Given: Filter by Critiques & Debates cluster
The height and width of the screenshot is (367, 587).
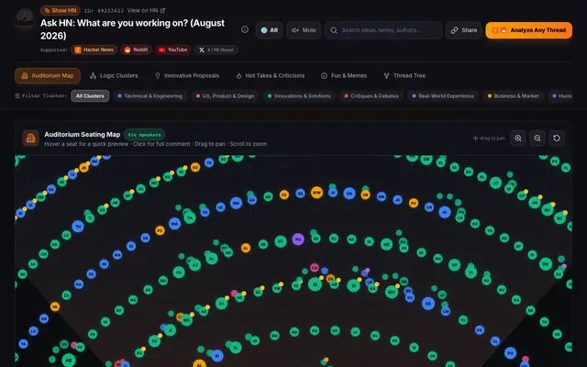Looking at the screenshot, I should point(371,95).
